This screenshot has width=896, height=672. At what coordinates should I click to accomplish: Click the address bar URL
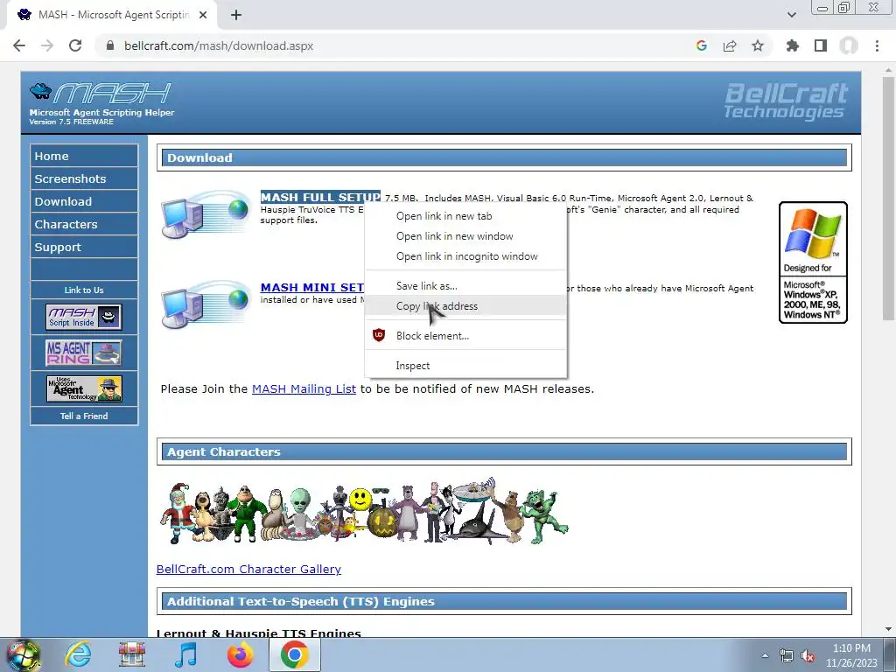(219, 45)
